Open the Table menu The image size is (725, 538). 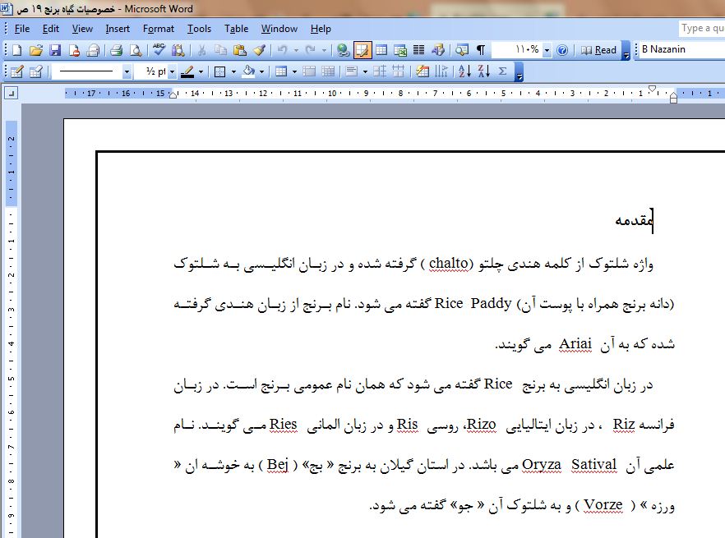pyautogui.click(x=236, y=29)
